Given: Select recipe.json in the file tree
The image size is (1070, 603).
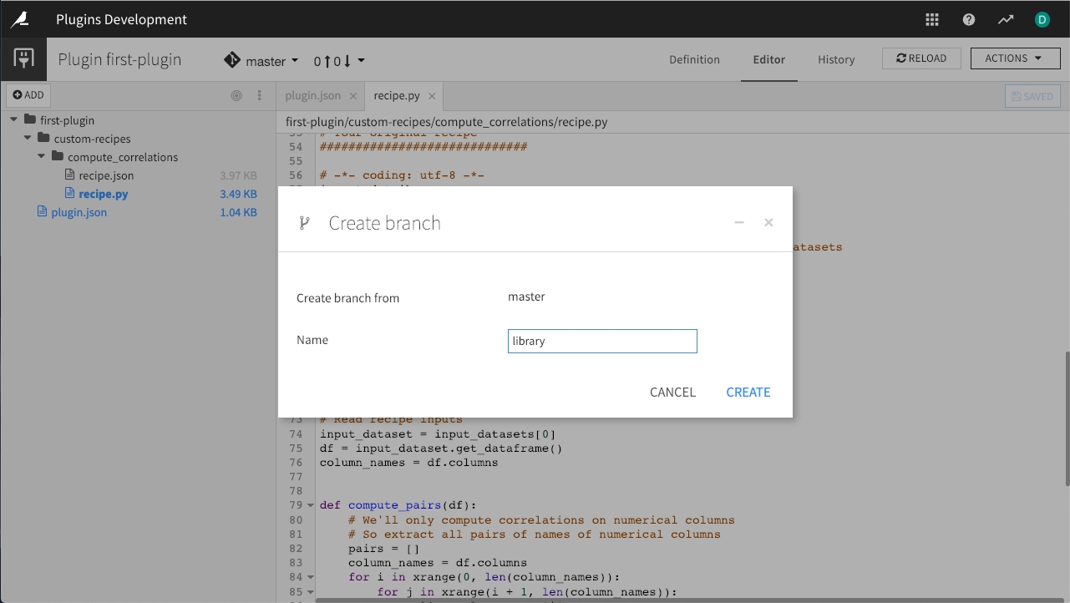Looking at the screenshot, I should coord(106,175).
